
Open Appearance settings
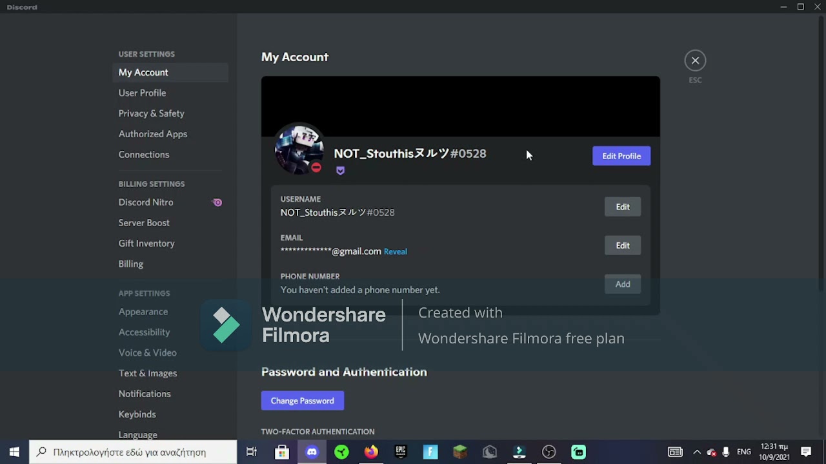tap(170, 312)
